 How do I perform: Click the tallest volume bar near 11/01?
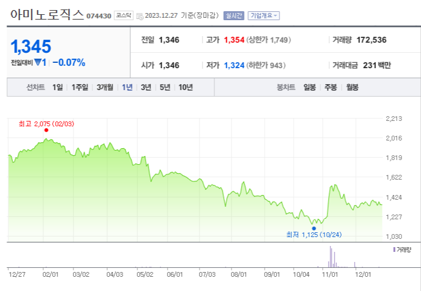(x=330, y=257)
